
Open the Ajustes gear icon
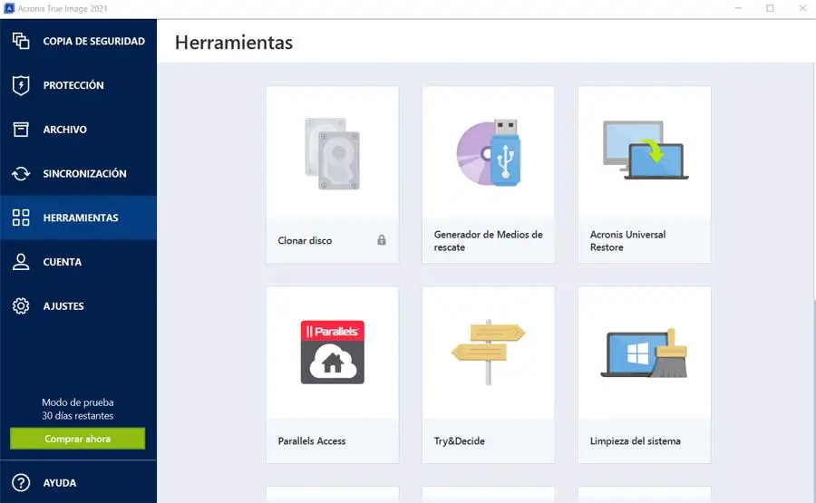21,306
